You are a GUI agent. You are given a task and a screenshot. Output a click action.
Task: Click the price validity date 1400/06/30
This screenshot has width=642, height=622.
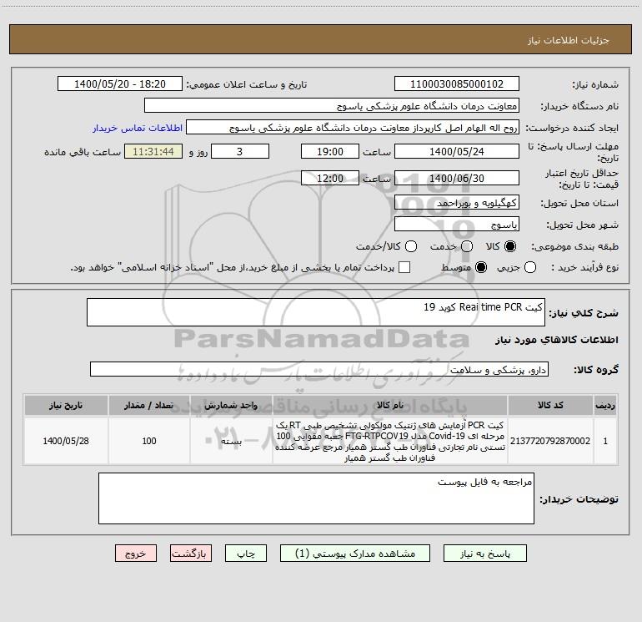(457, 178)
